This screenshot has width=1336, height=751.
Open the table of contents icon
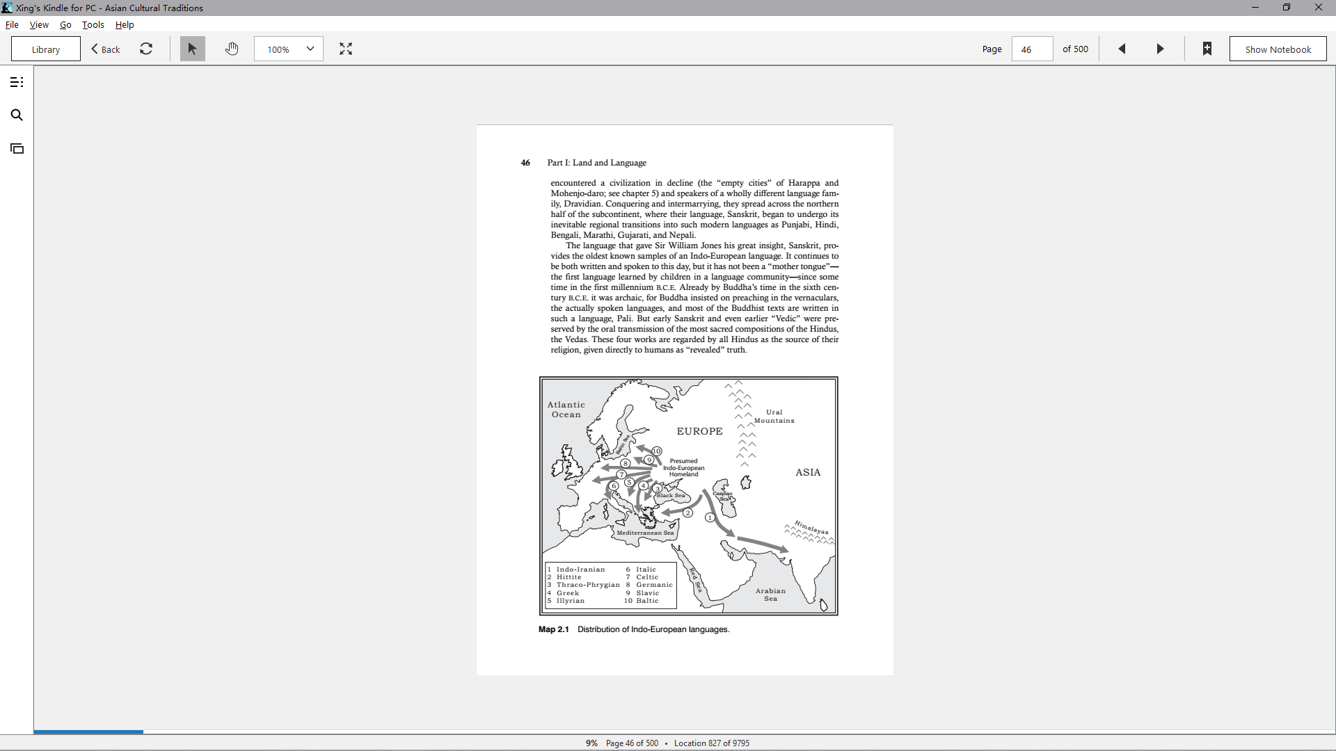click(17, 82)
